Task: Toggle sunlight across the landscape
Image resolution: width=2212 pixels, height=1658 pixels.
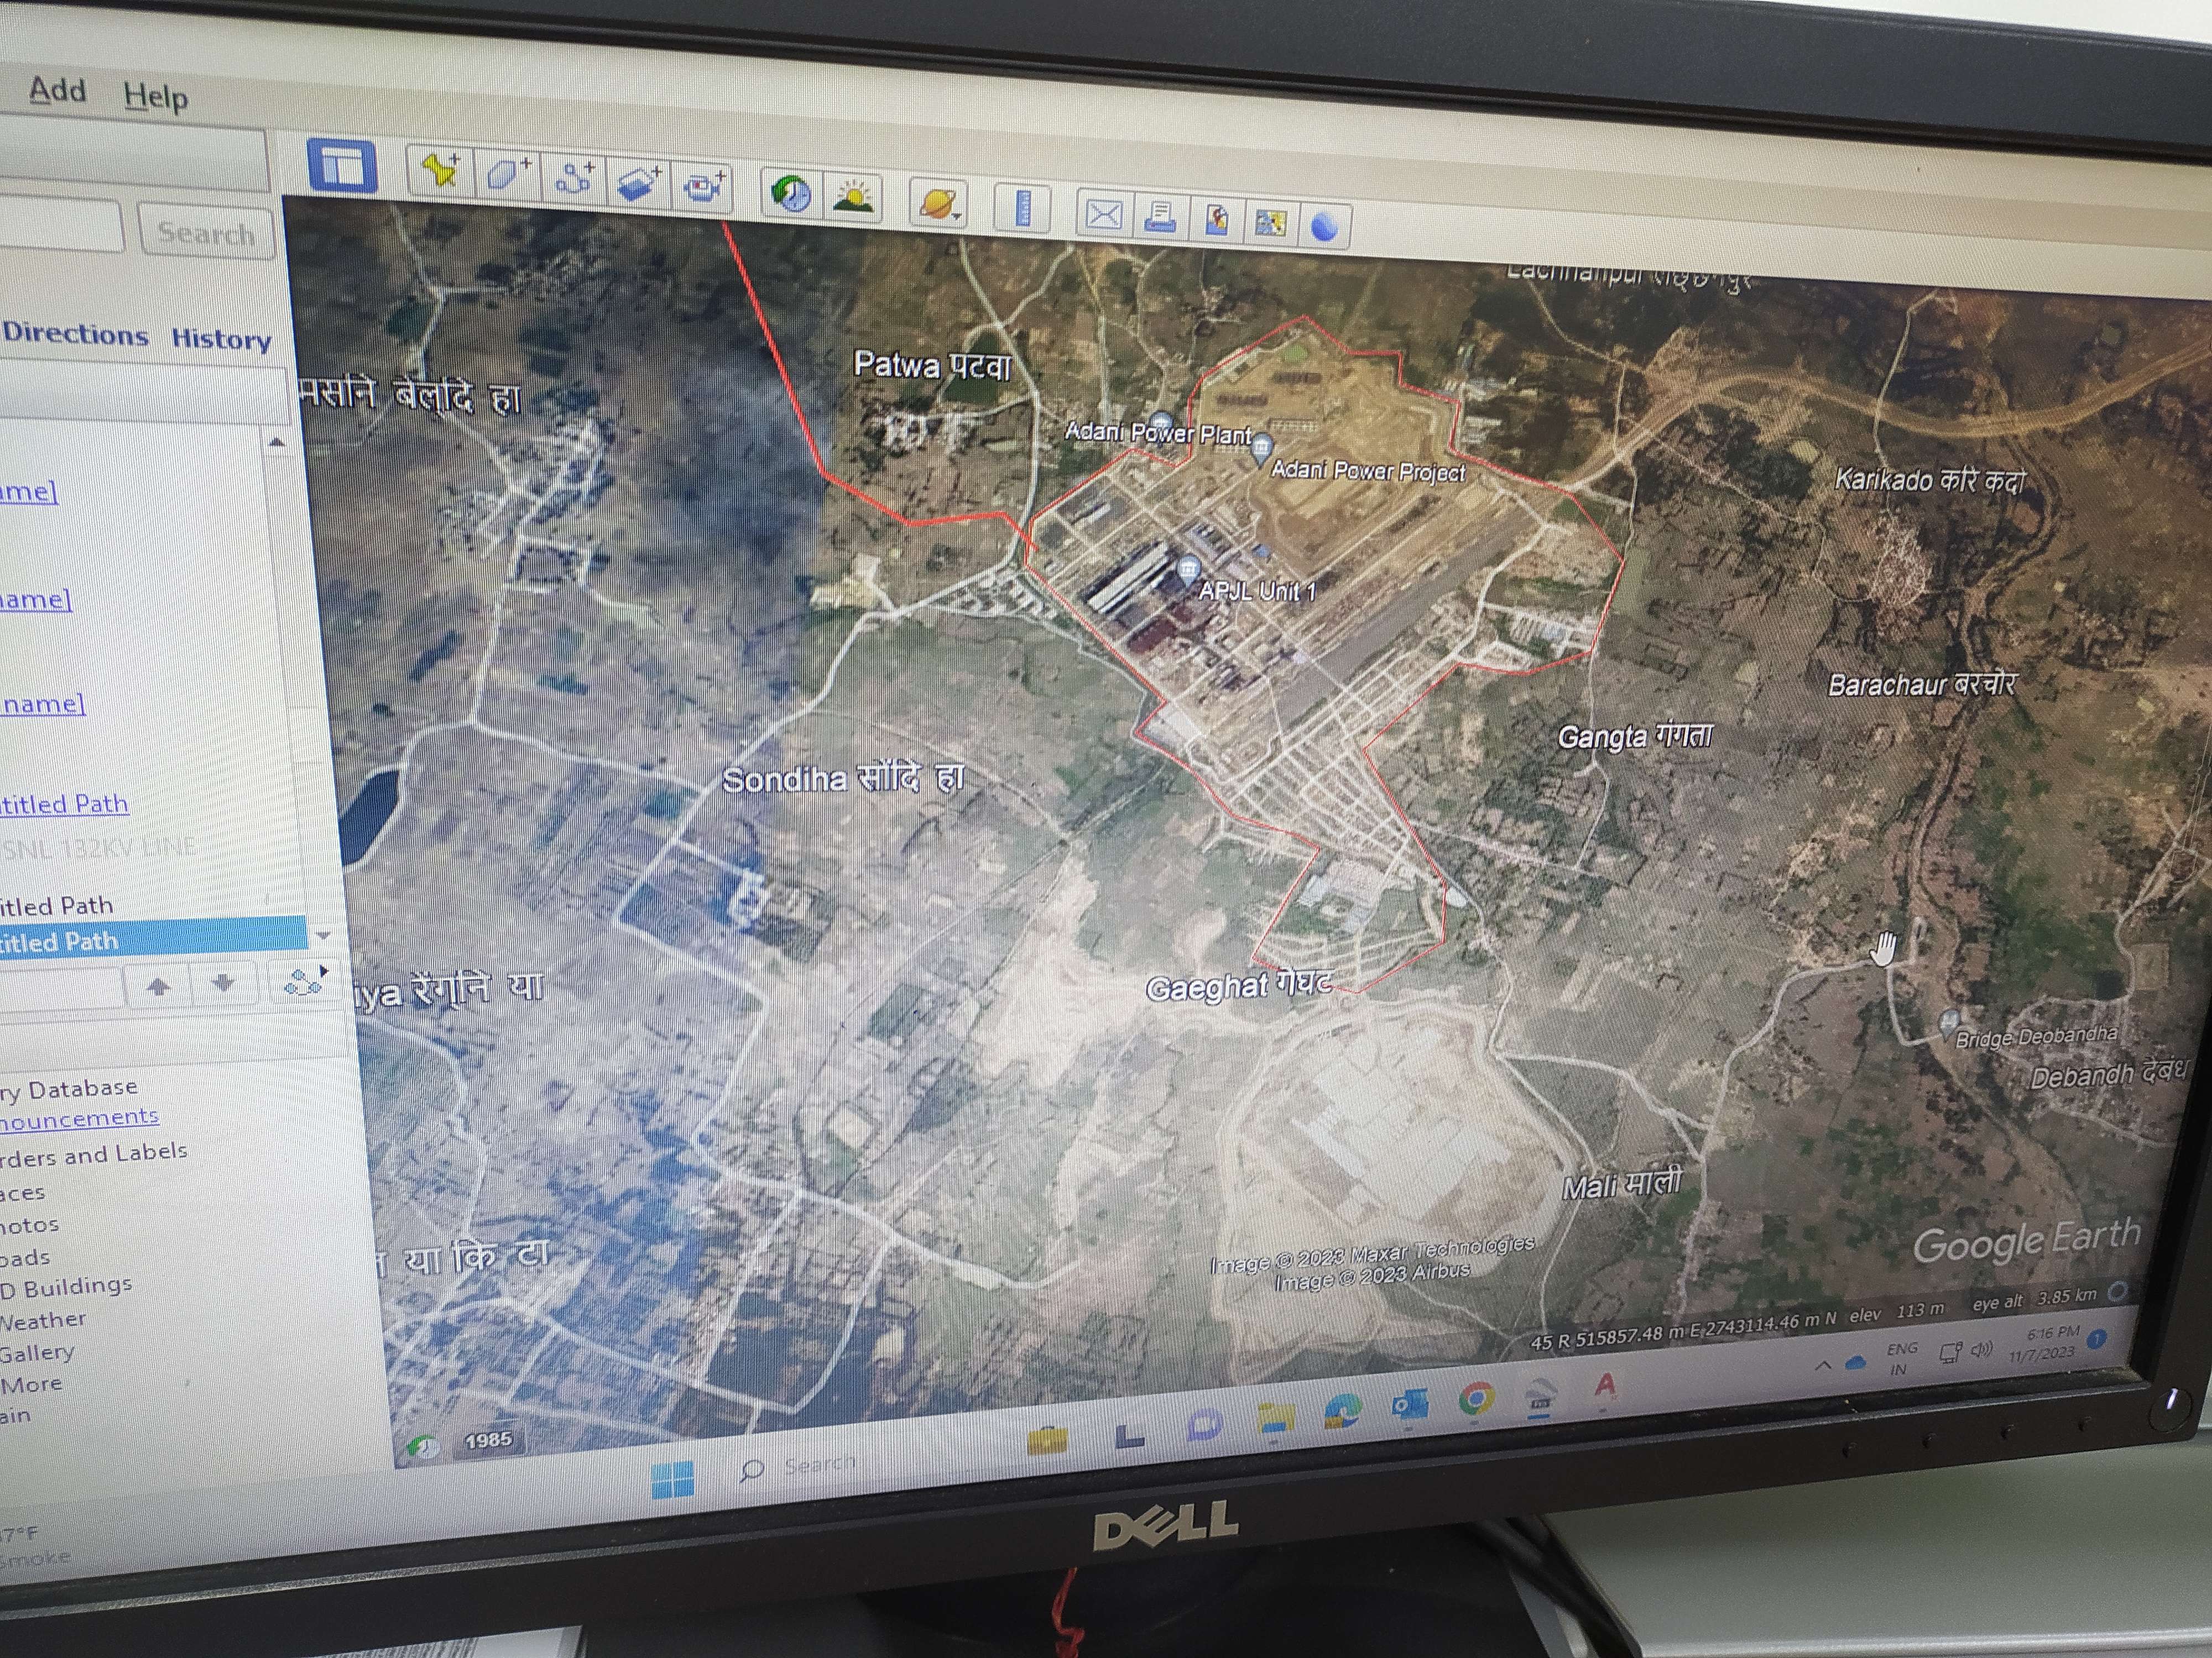Action: point(852,197)
